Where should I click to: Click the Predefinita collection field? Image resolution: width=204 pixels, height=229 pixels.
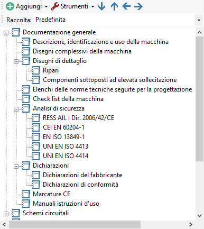click(114, 20)
